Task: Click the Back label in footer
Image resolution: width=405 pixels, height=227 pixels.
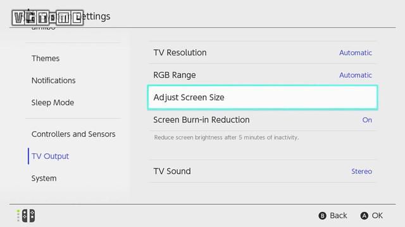Action: 339,216
